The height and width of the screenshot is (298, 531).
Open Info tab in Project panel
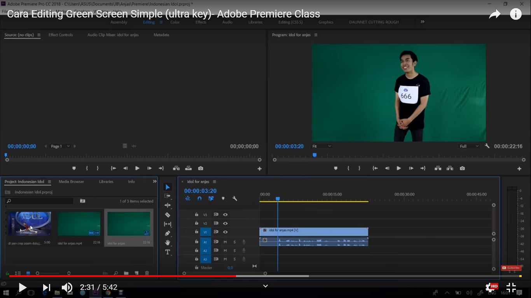coord(131,182)
